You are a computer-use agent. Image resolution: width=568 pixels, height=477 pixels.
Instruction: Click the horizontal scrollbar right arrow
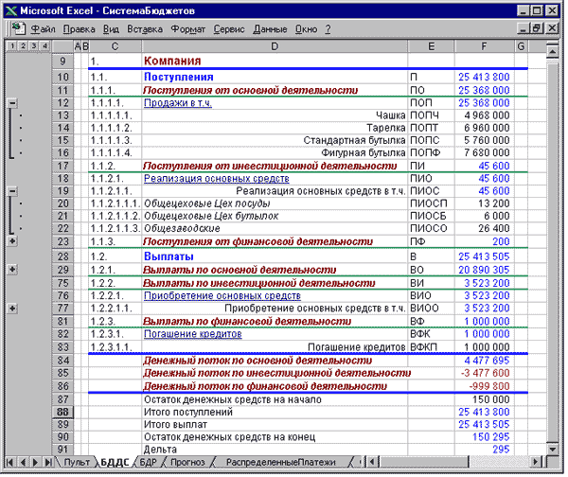pos(536,462)
